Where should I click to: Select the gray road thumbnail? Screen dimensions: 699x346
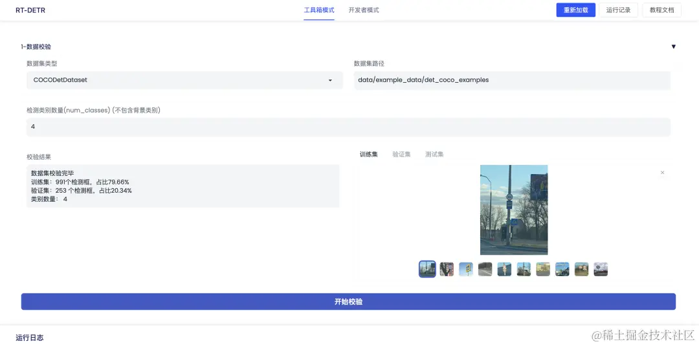[485, 269]
